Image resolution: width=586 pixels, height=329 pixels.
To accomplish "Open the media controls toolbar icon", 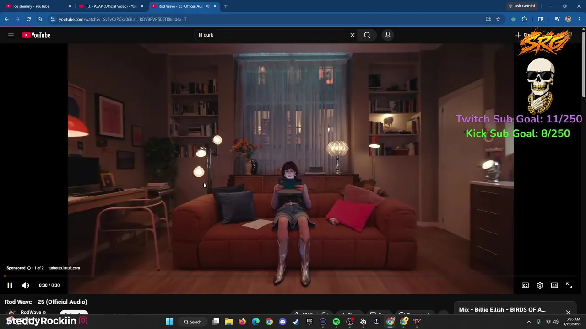I will pyautogui.click(x=557, y=19).
